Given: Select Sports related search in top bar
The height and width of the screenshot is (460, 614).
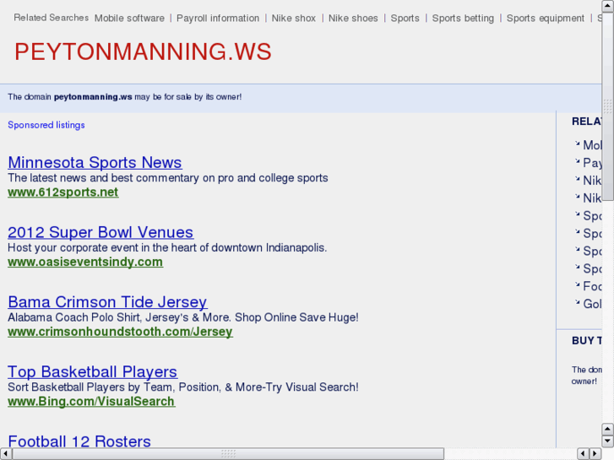Looking at the screenshot, I should pos(405,19).
